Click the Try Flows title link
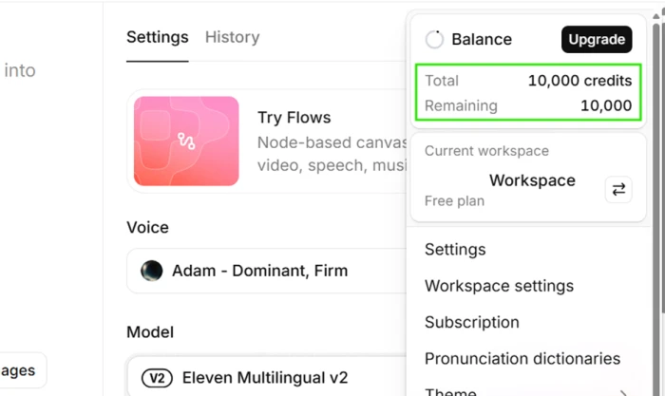 pyautogui.click(x=294, y=118)
